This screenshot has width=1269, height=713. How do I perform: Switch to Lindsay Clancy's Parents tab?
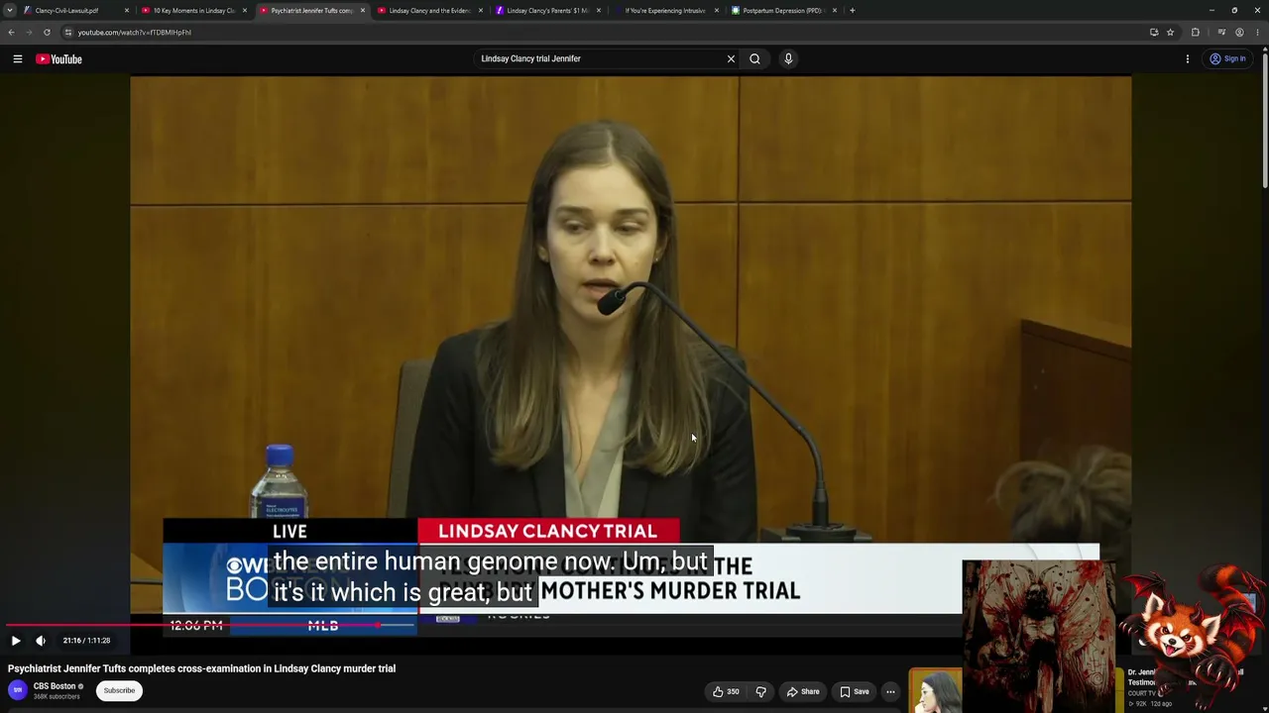pos(547,11)
